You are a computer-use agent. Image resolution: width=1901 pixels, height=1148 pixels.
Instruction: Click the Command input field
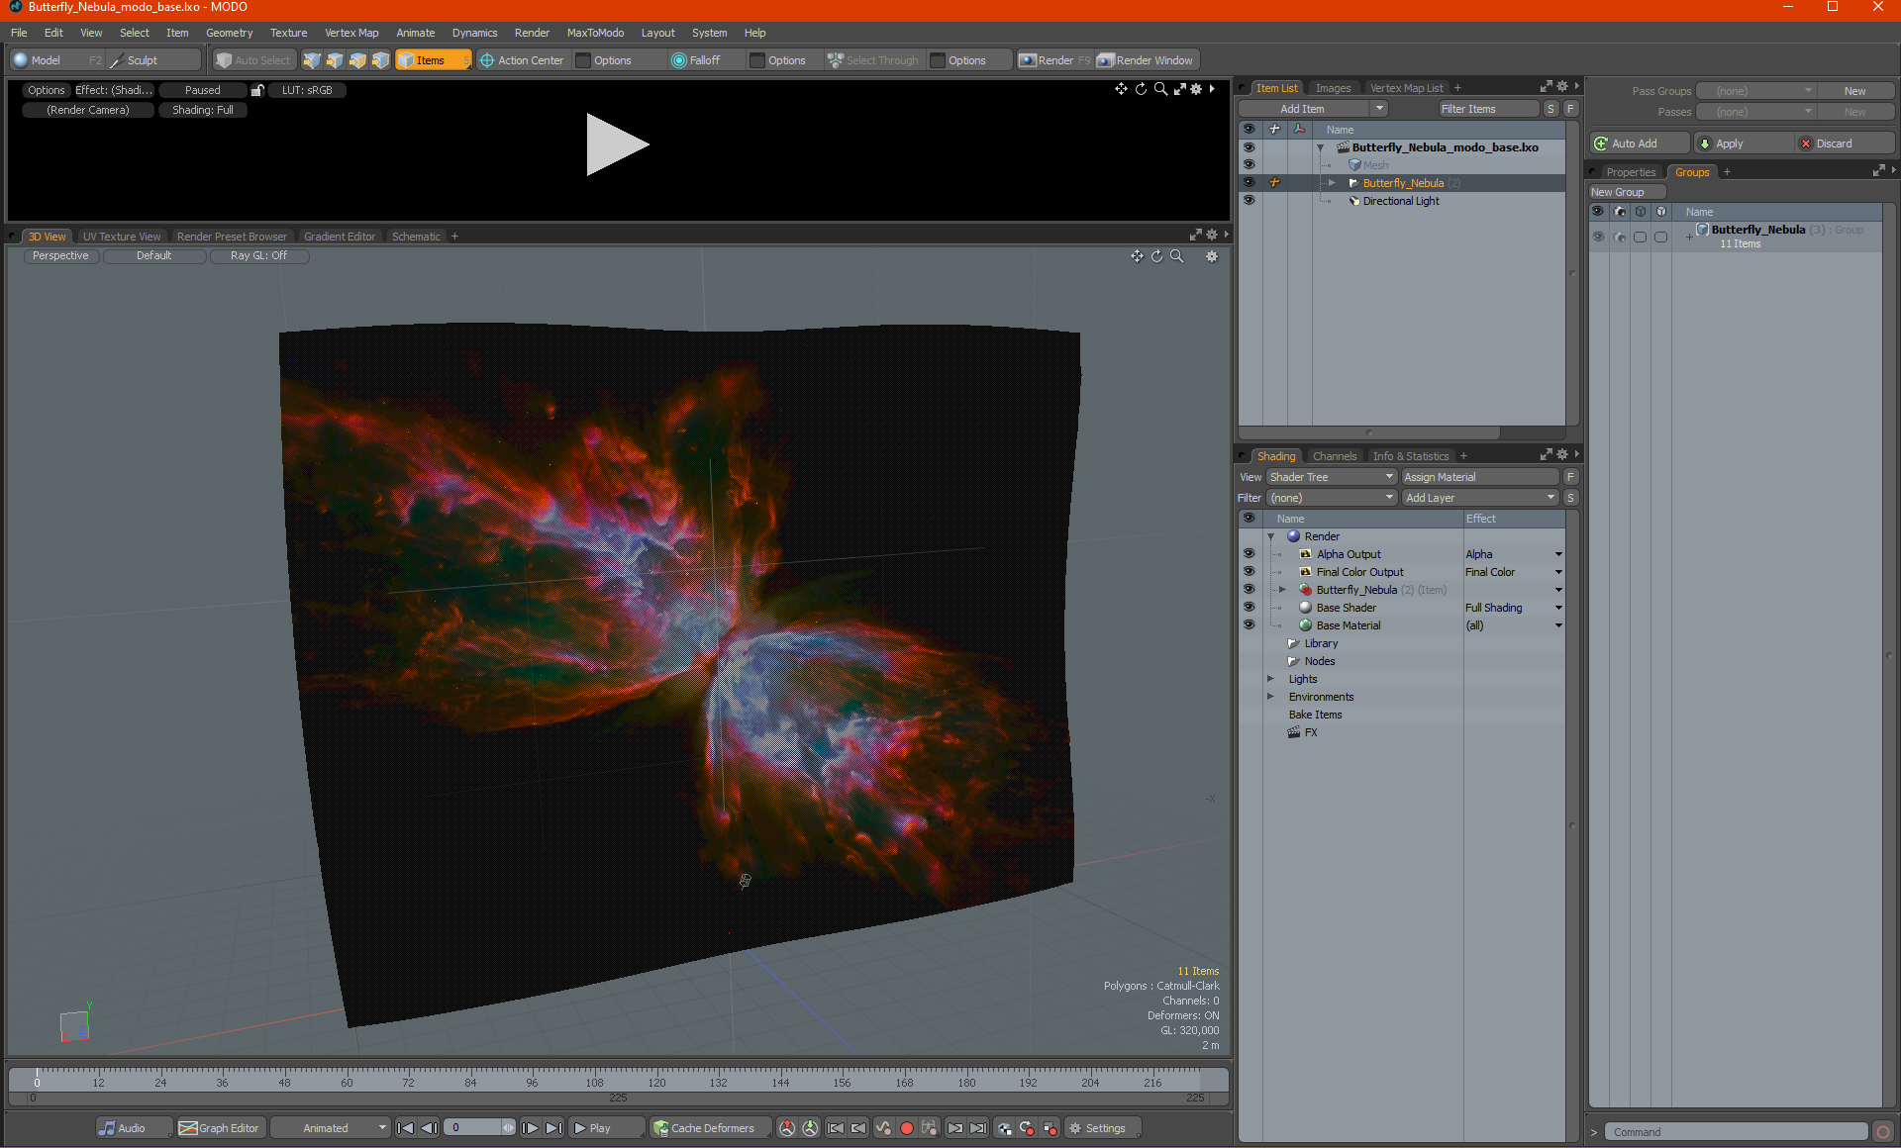[1738, 1132]
